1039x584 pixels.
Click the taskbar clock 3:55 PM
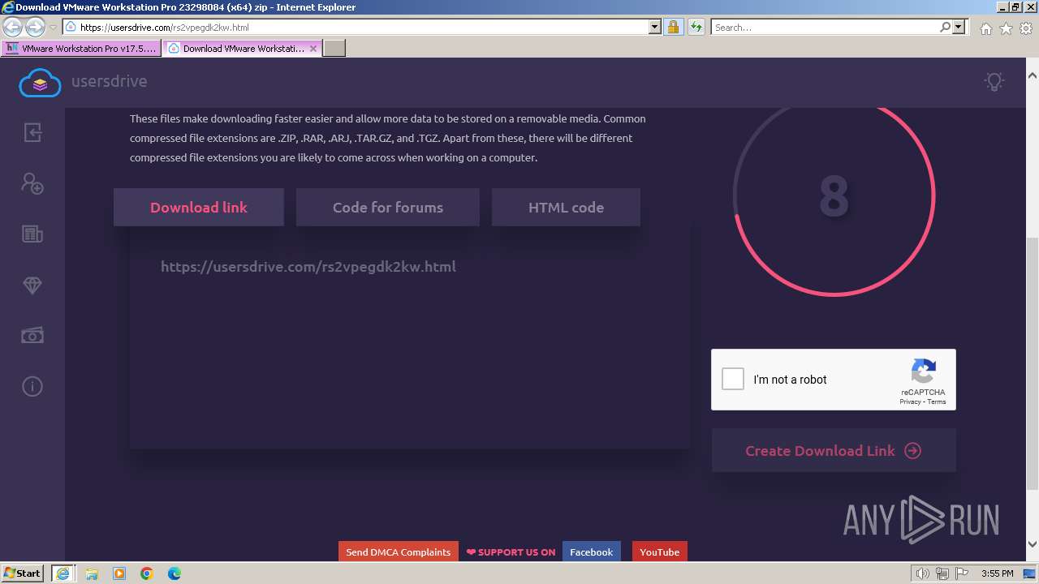pos(997,573)
